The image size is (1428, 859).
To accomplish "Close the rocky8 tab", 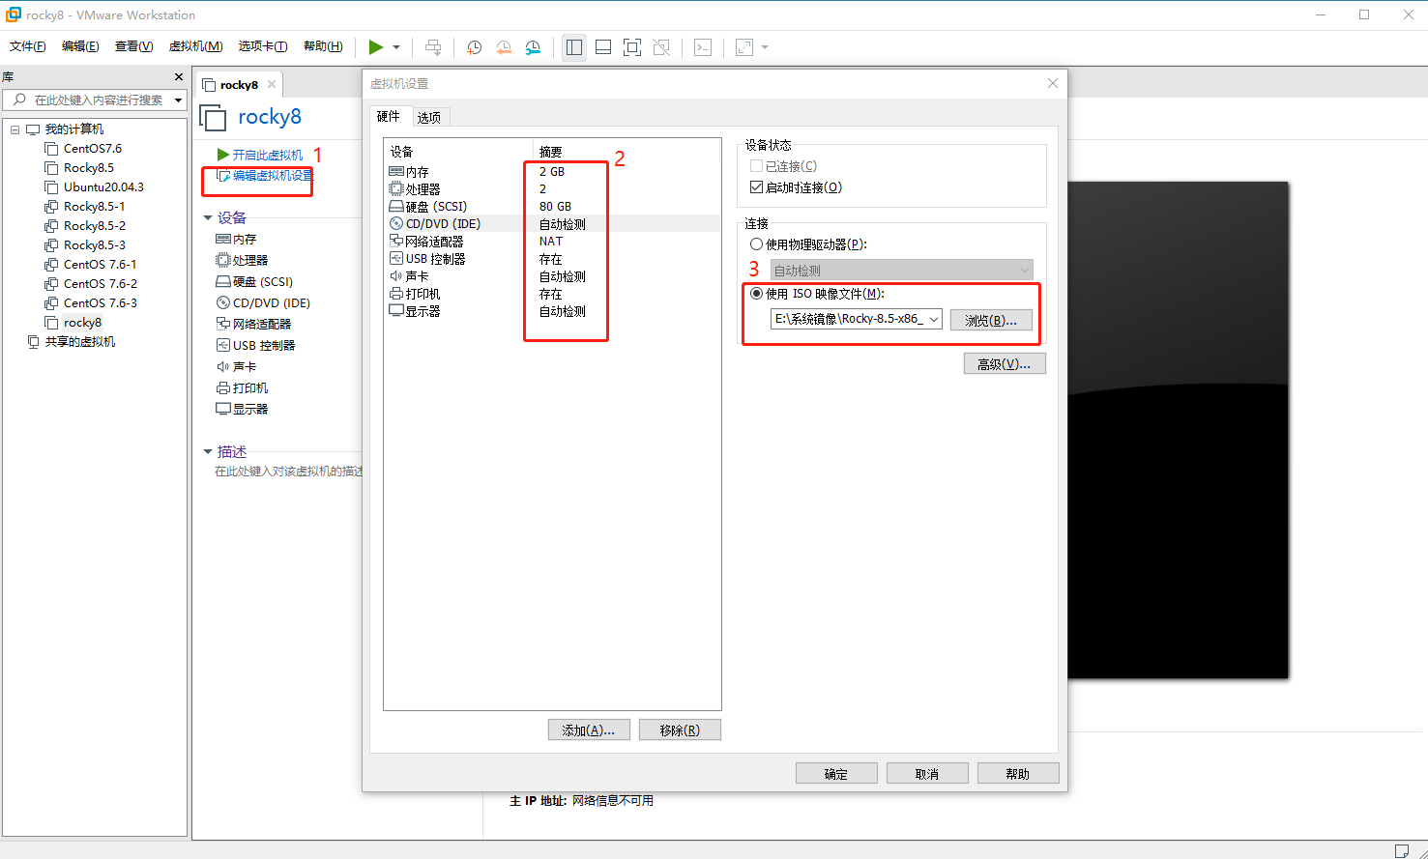I will (272, 84).
